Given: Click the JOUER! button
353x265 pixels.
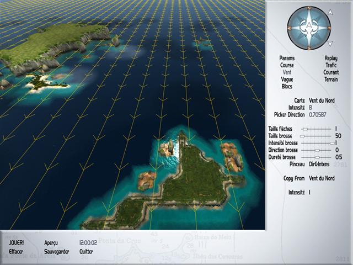Looking at the screenshot, I should [x=17, y=243].
